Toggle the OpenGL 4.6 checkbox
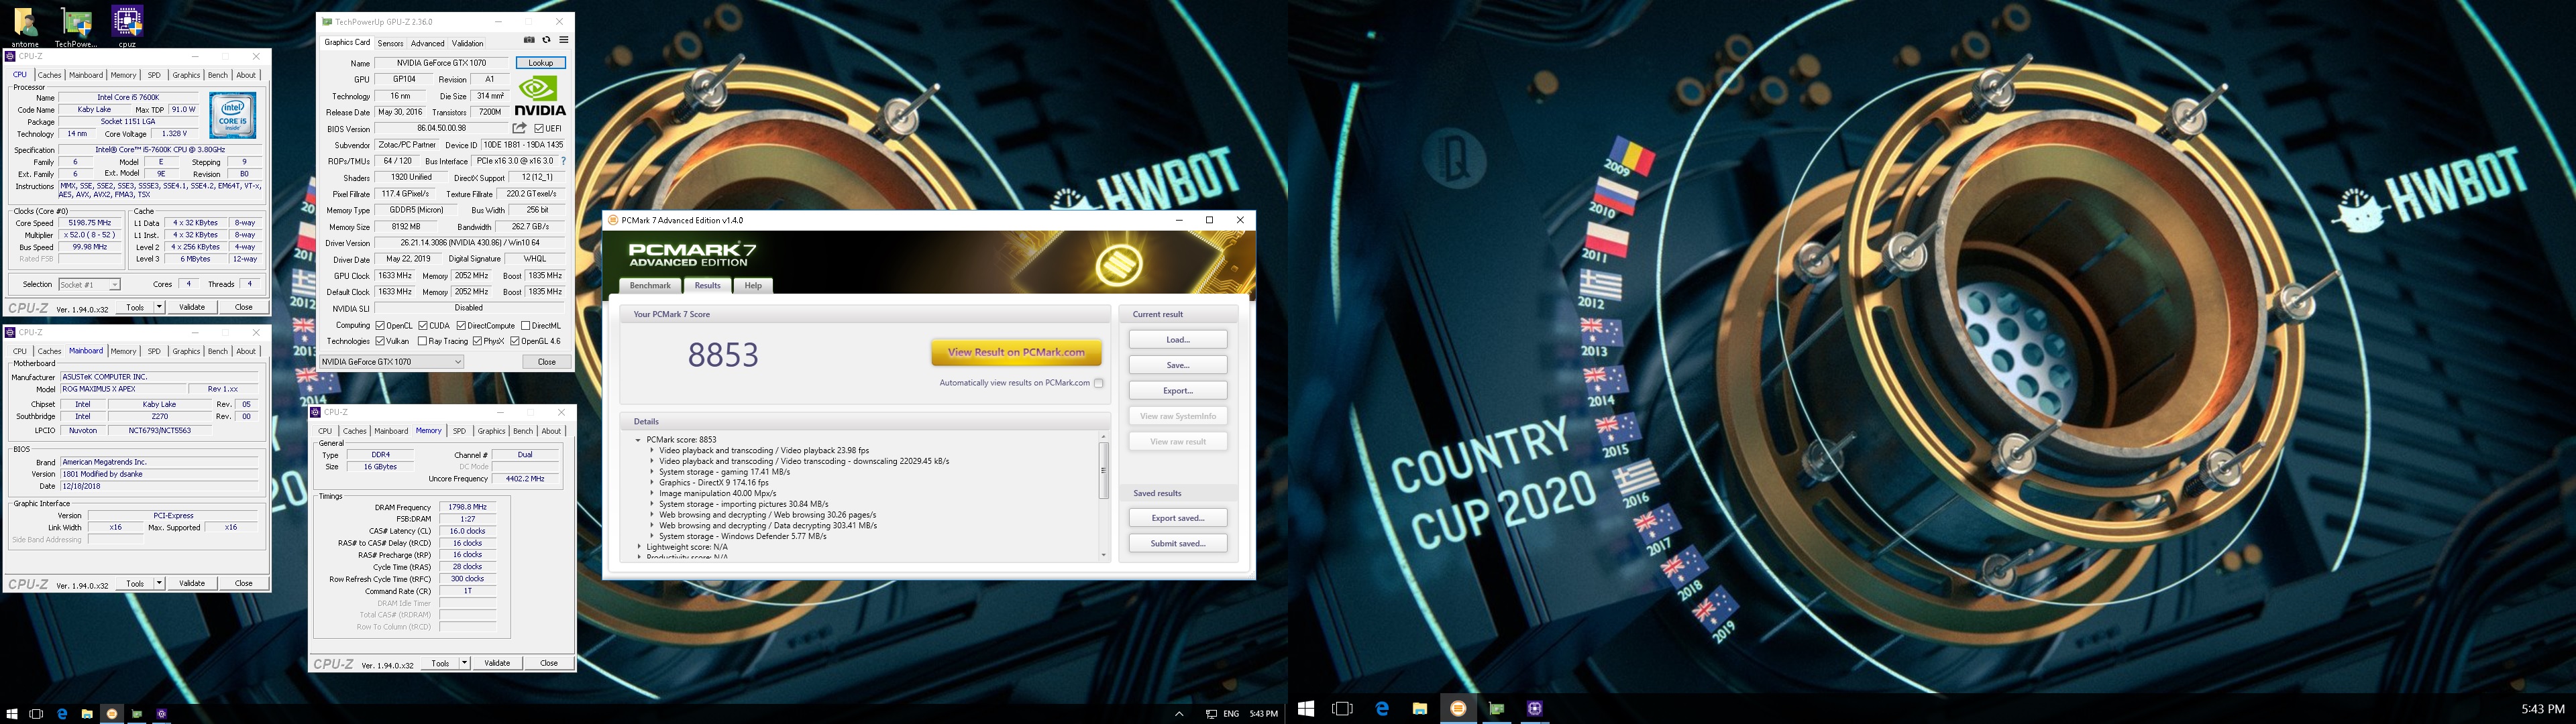The width and height of the screenshot is (2576, 724). [x=515, y=341]
